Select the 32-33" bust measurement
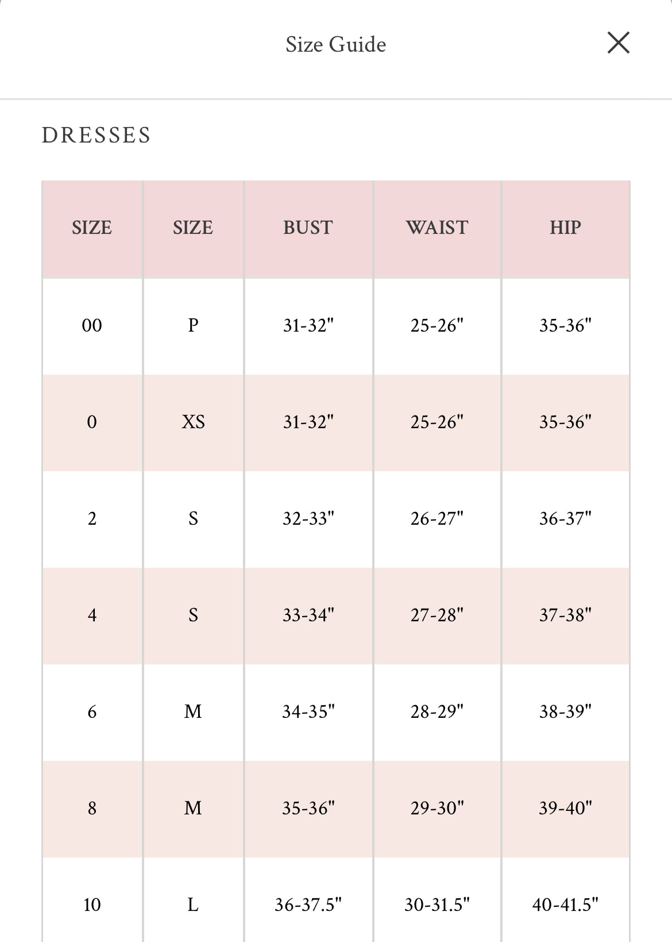672x942 pixels. [308, 518]
